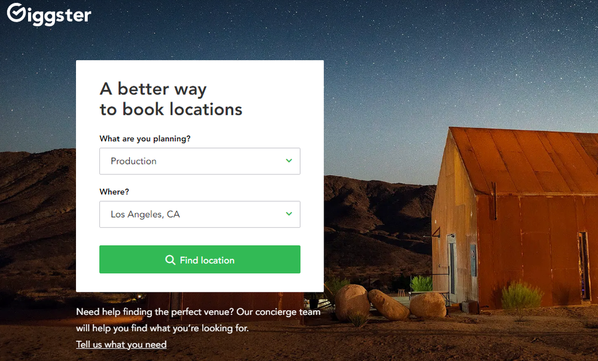Click the cabin's front door in photo
This screenshot has height=361, width=598.
pos(452,263)
